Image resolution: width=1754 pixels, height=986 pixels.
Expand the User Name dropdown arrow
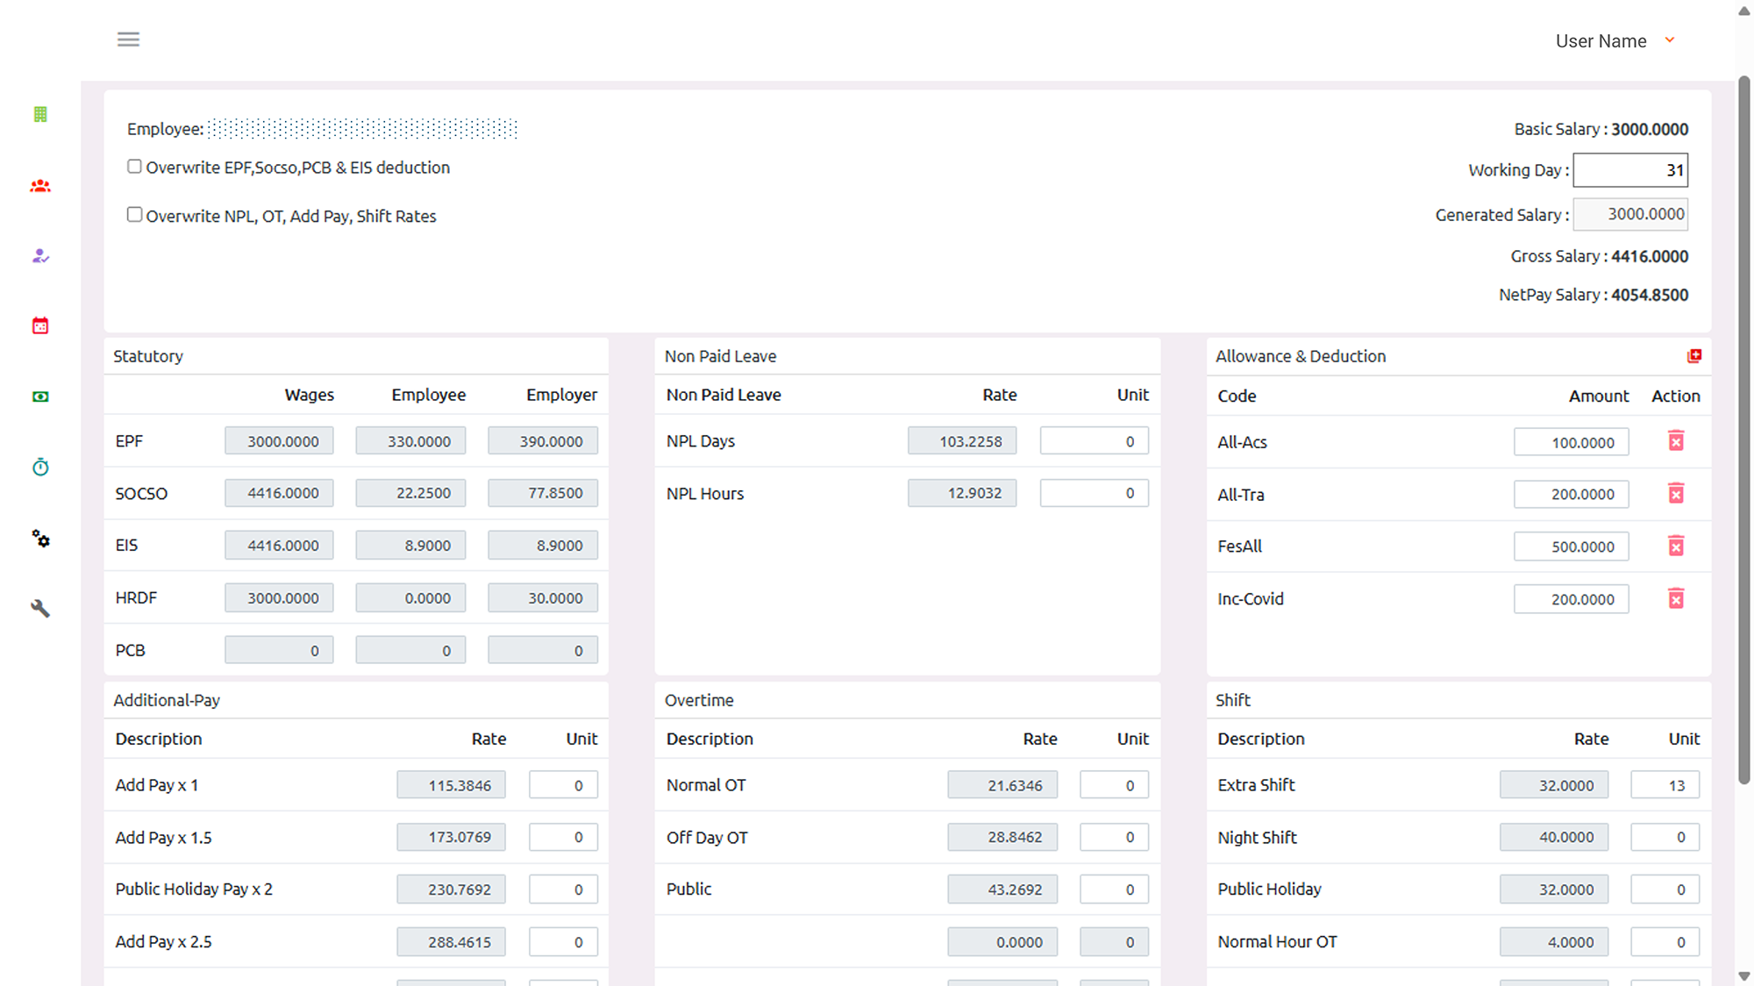click(1670, 40)
